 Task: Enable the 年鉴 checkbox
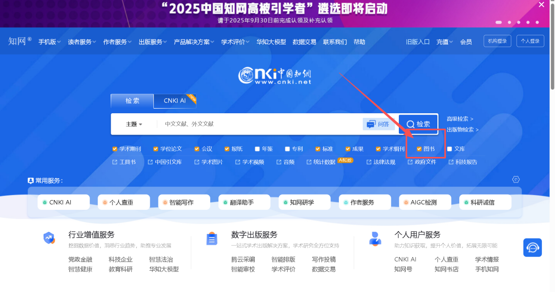(x=257, y=149)
